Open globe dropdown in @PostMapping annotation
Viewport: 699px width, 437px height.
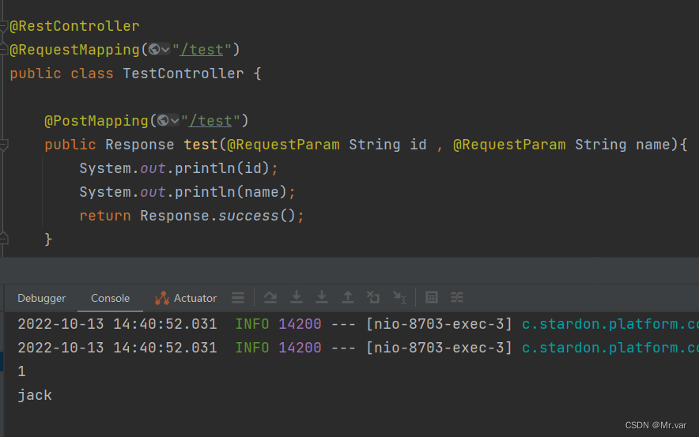coord(168,121)
